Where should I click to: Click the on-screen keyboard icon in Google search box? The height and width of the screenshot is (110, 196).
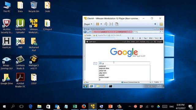(100, 63)
